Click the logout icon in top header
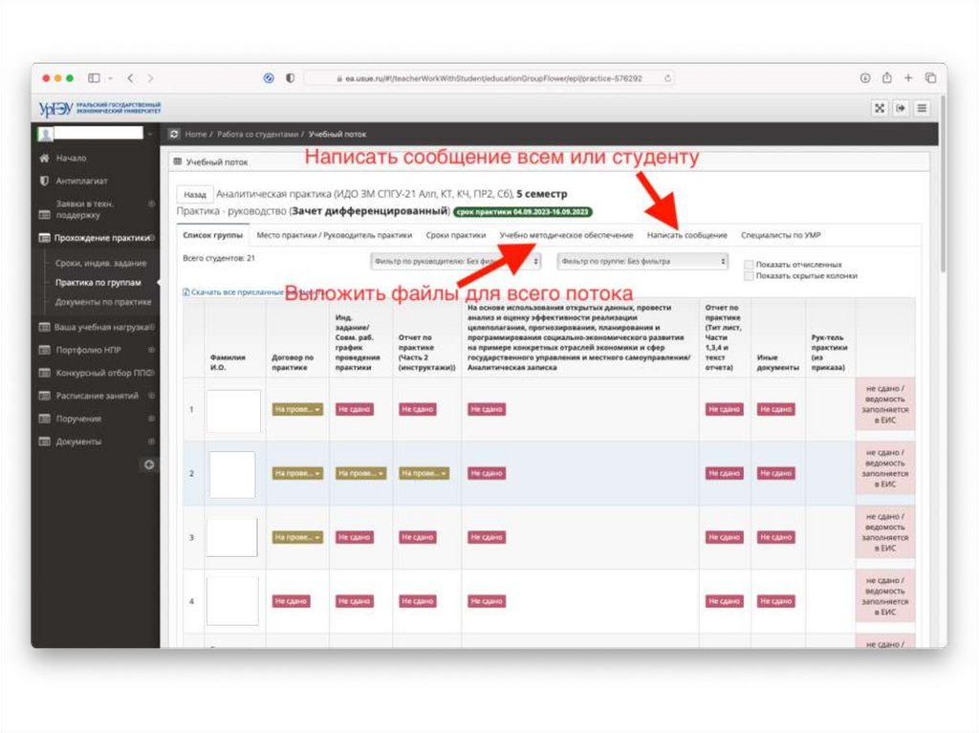The height and width of the screenshot is (733, 979). coord(901,109)
